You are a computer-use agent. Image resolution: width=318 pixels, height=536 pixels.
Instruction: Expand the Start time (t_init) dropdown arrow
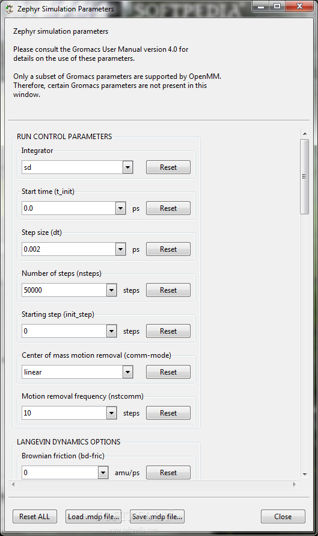pos(120,208)
